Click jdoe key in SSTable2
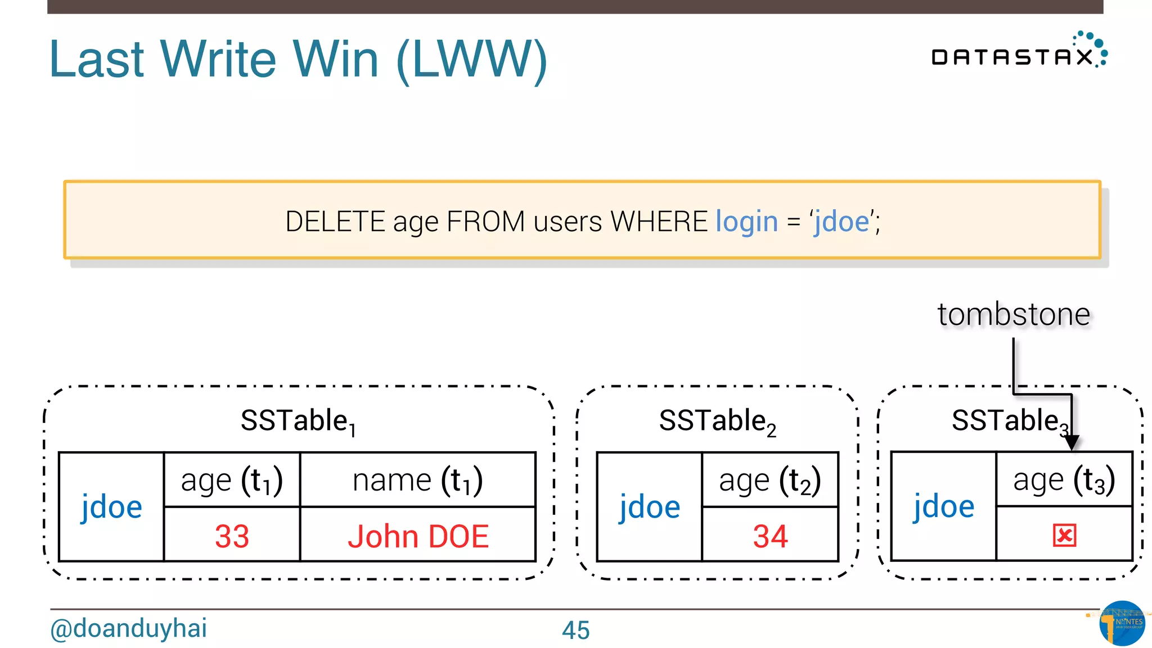 coord(650,507)
